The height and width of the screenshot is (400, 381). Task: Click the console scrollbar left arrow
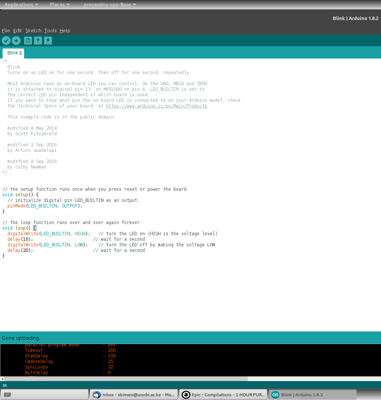[2, 379]
